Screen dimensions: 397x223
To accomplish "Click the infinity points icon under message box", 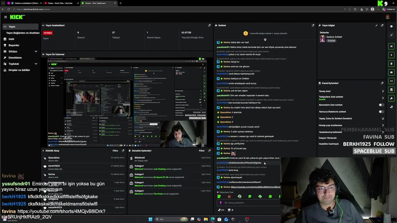I will pyautogui.click(x=221, y=210).
